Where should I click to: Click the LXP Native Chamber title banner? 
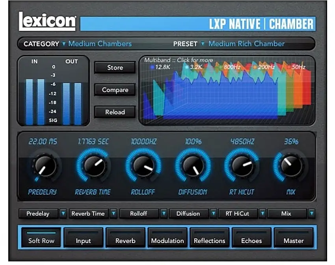pyautogui.click(x=198, y=24)
